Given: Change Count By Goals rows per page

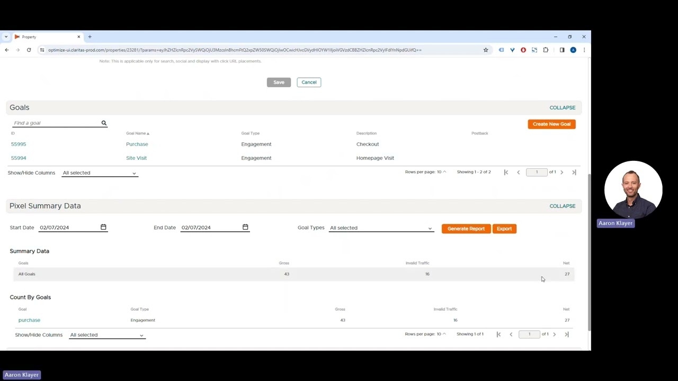Looking at the screenshot, I should [441, 334].
